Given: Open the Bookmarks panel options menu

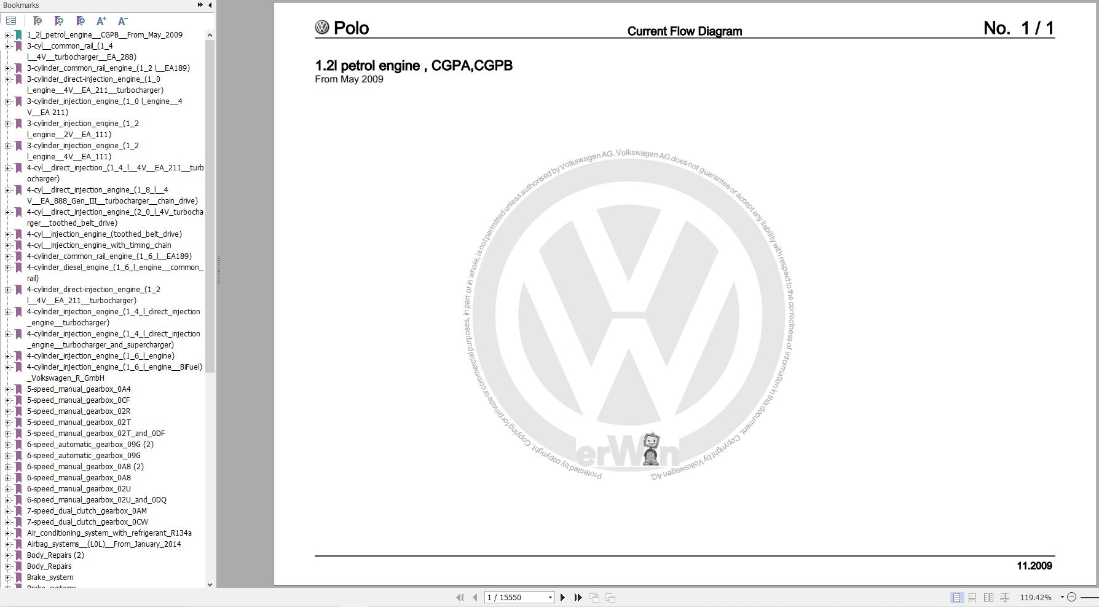Looking at the screenshot, I should coord(11,20).
